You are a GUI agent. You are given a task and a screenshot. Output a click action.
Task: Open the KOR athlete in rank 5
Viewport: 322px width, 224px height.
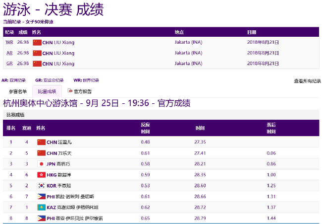59,186
